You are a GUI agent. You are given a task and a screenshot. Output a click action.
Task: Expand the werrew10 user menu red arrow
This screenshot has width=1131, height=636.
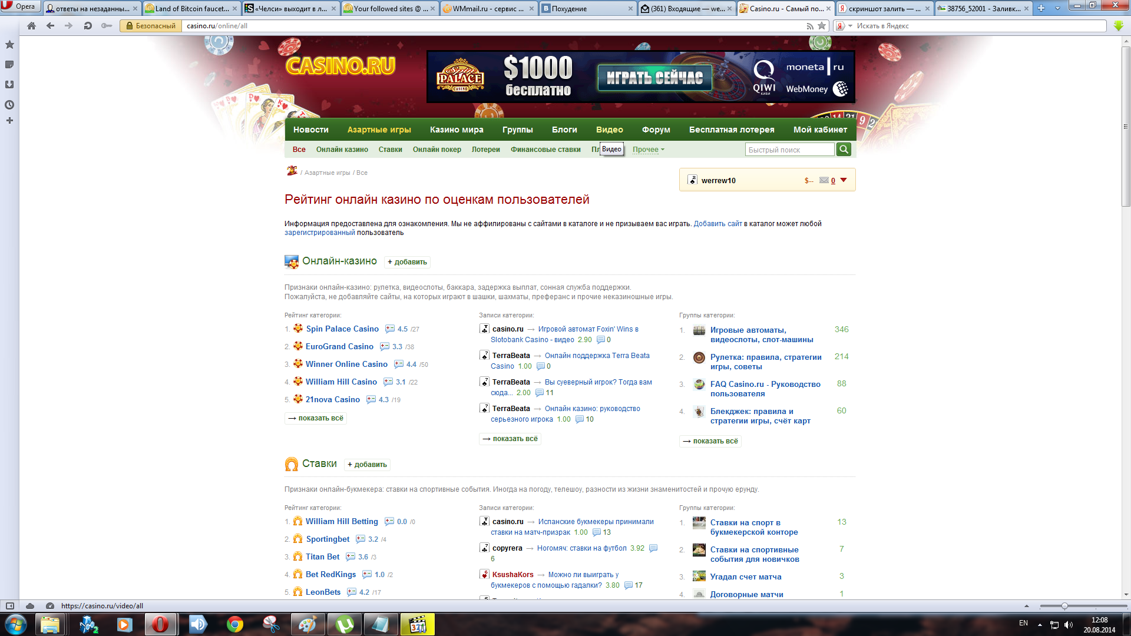click(844, 180)
